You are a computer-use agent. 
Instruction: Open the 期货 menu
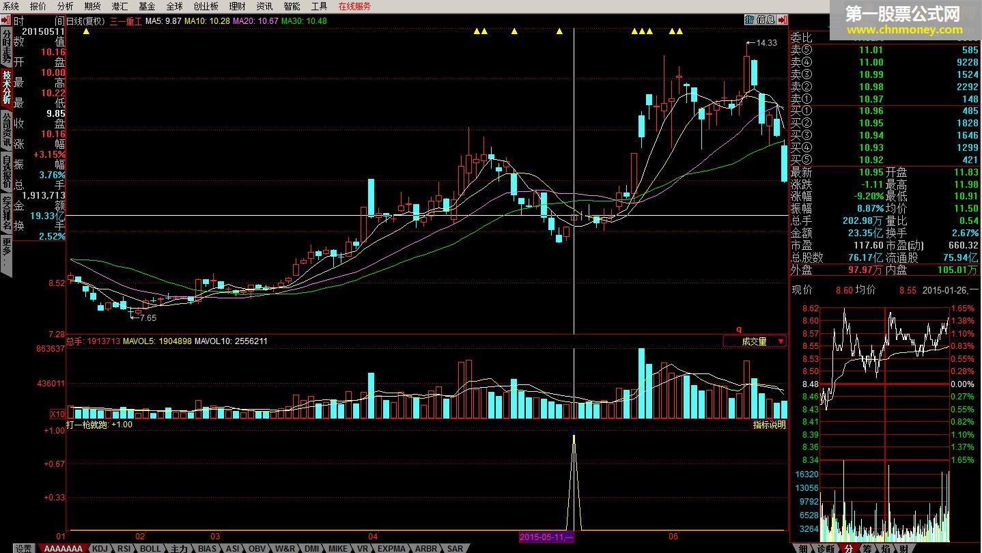92,6
